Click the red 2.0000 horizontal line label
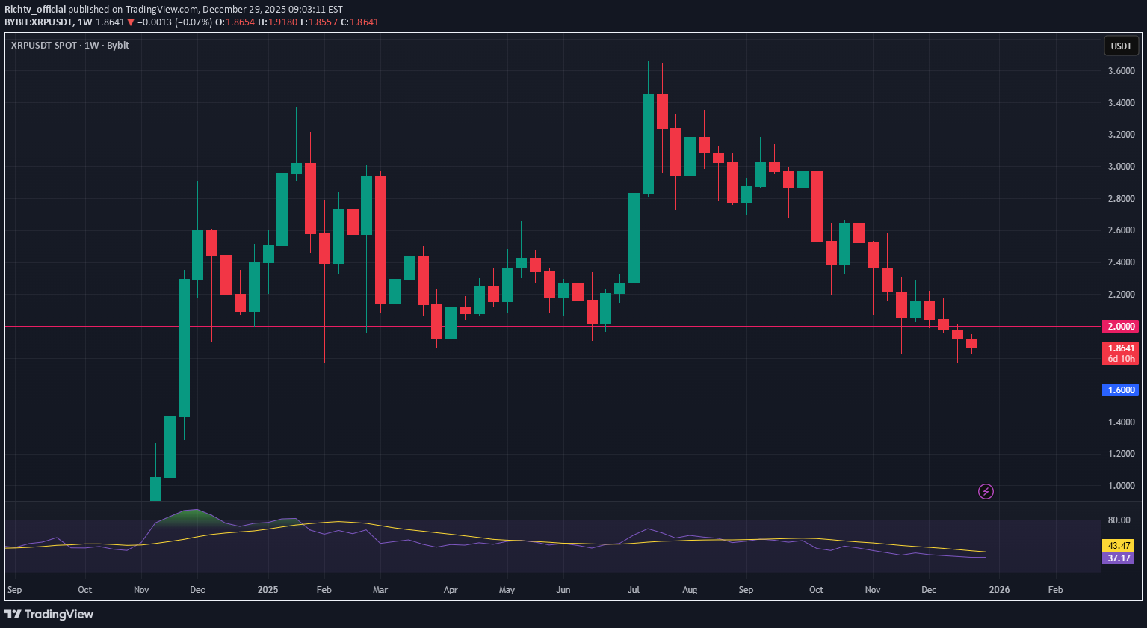 pyautogui.click(x=1120, y=327)
